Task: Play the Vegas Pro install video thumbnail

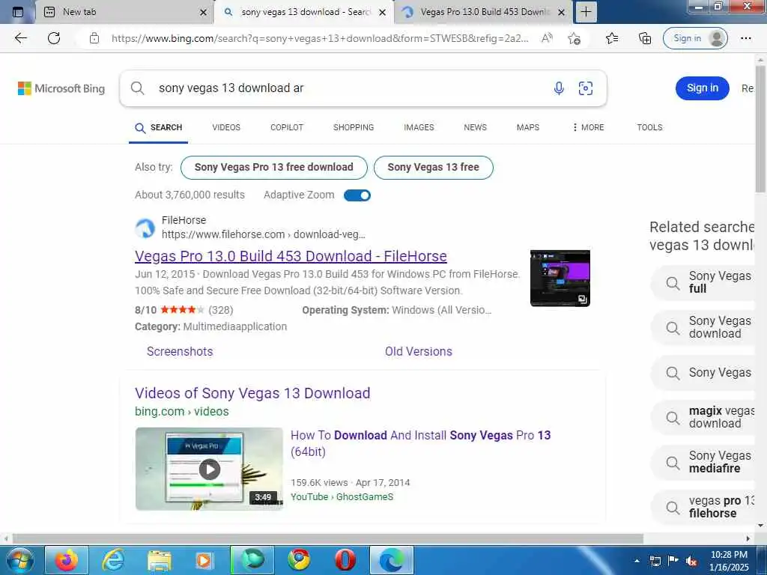Action: pyautogui.click(x=210, y=469)
